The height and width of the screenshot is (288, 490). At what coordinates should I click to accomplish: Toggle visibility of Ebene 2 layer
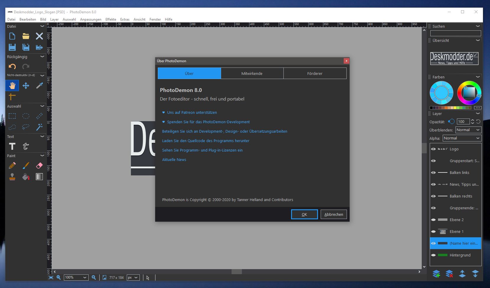point(433,220)
